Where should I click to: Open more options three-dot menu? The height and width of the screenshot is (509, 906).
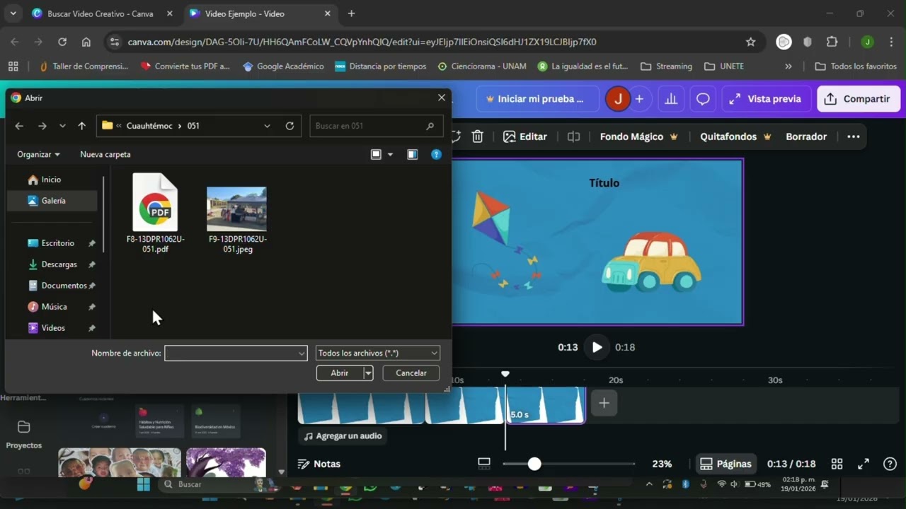pos(854,136)
